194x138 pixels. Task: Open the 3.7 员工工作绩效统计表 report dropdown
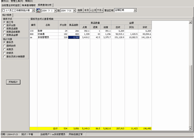[x=33, y=10]
